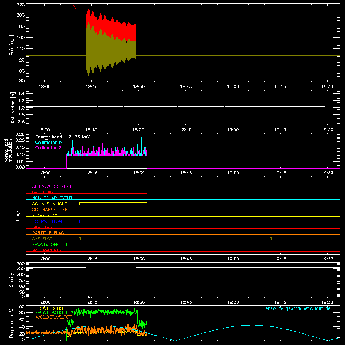Click the FLARE_FLAG label
Viewport: 345px width, 345px height.
[x=45, y=215]
